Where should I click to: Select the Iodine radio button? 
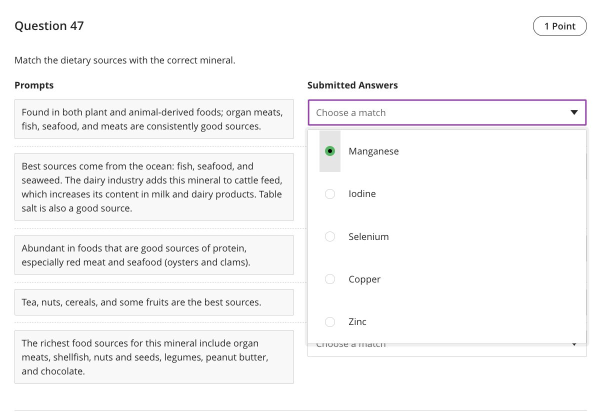[330, 194]
